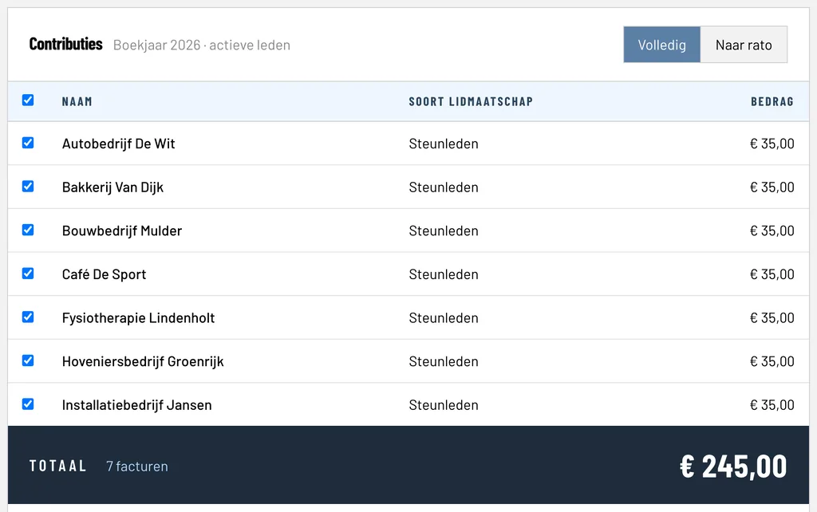Click € 35,00 amount for Bakkerij Van Dijk

(x=772, y=187)
